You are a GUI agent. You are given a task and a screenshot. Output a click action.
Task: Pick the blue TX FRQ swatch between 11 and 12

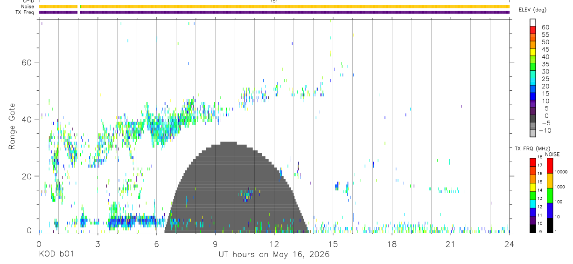(533, 211)
